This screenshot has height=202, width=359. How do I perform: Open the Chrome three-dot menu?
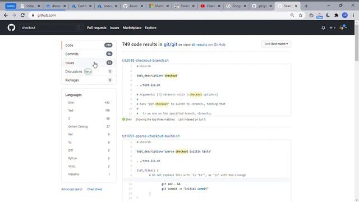click(x=353, y=15)
